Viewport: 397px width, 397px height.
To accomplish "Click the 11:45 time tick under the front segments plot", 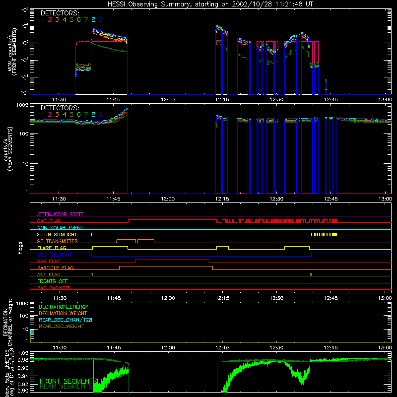I will [114, 100].
